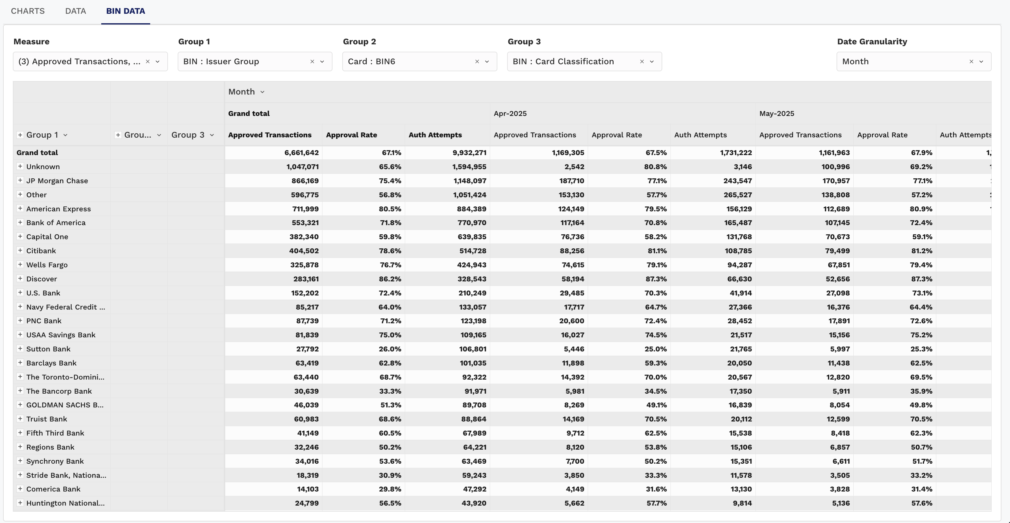Viewport: 1010px width, 523px height.
Task: Switch to the CHARTS tab
Action: (x=28, y=11)
